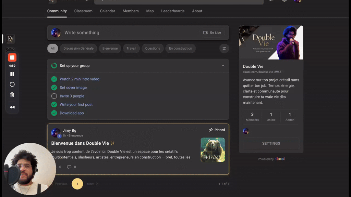Open the comments icon on the welcome post
351x197 pixels.
69,167
